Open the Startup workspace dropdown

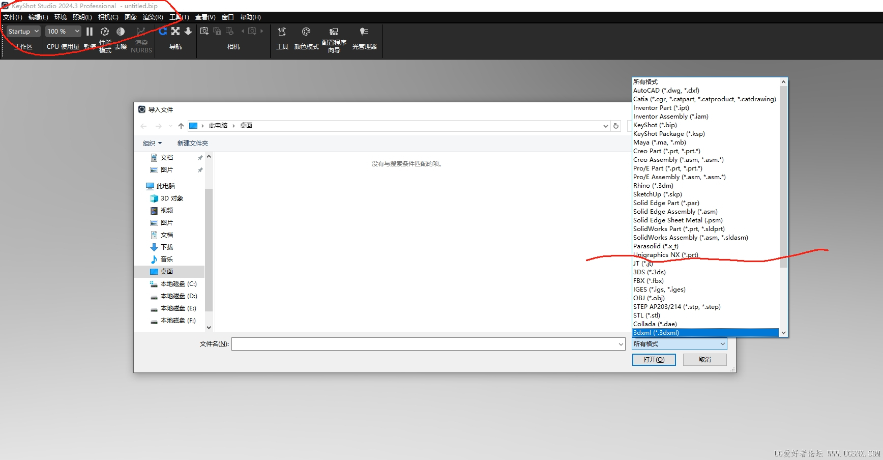coord(23,32)
